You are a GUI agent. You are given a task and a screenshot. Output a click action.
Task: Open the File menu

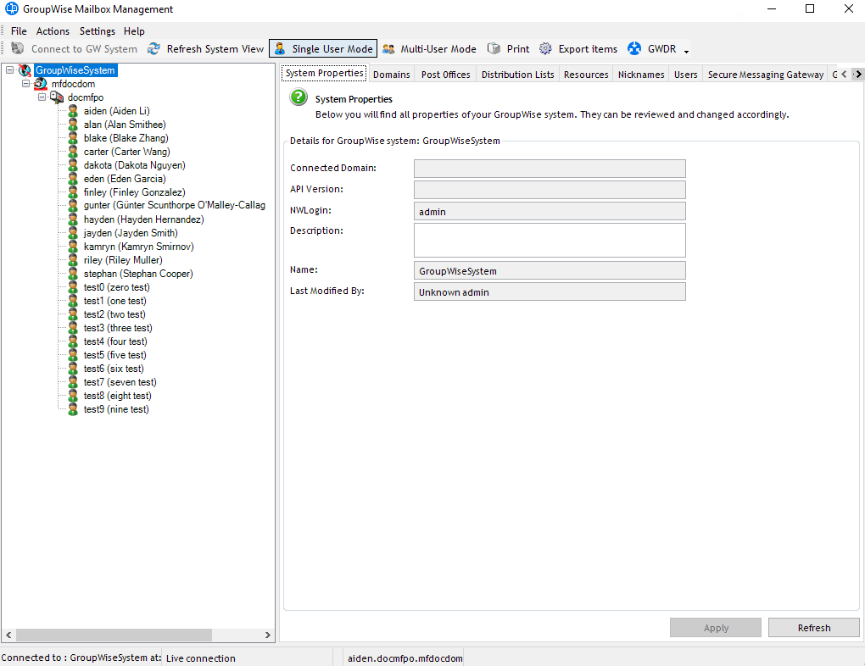tap(19, 31)
